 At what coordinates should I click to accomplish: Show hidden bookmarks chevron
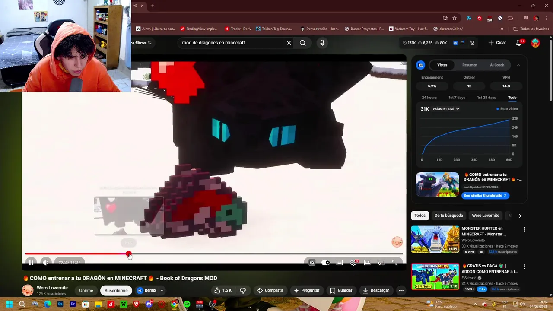pyautogui.click(x=502, y=29)
